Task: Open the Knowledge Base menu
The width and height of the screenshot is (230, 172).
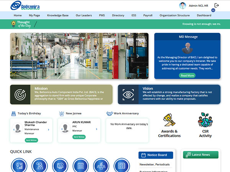Action: tap(58, 15)
